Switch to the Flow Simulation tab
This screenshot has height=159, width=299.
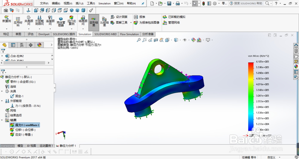pos(129,34)
